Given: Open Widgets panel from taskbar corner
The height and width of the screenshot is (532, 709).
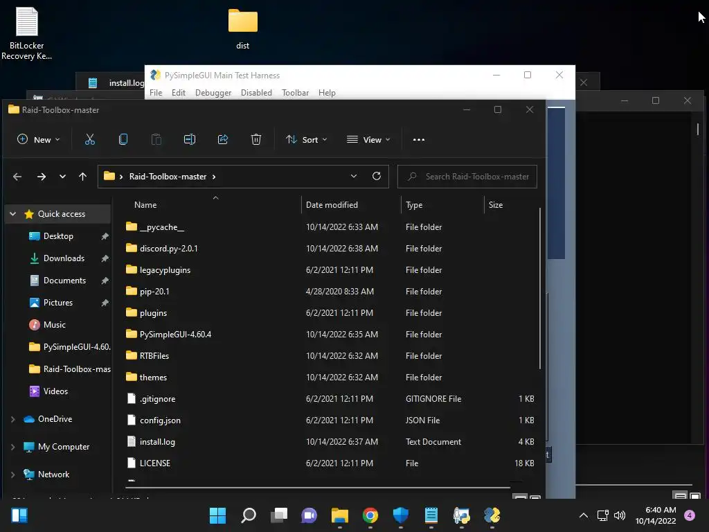Looking at the screenshot, I should click(19, 515).
